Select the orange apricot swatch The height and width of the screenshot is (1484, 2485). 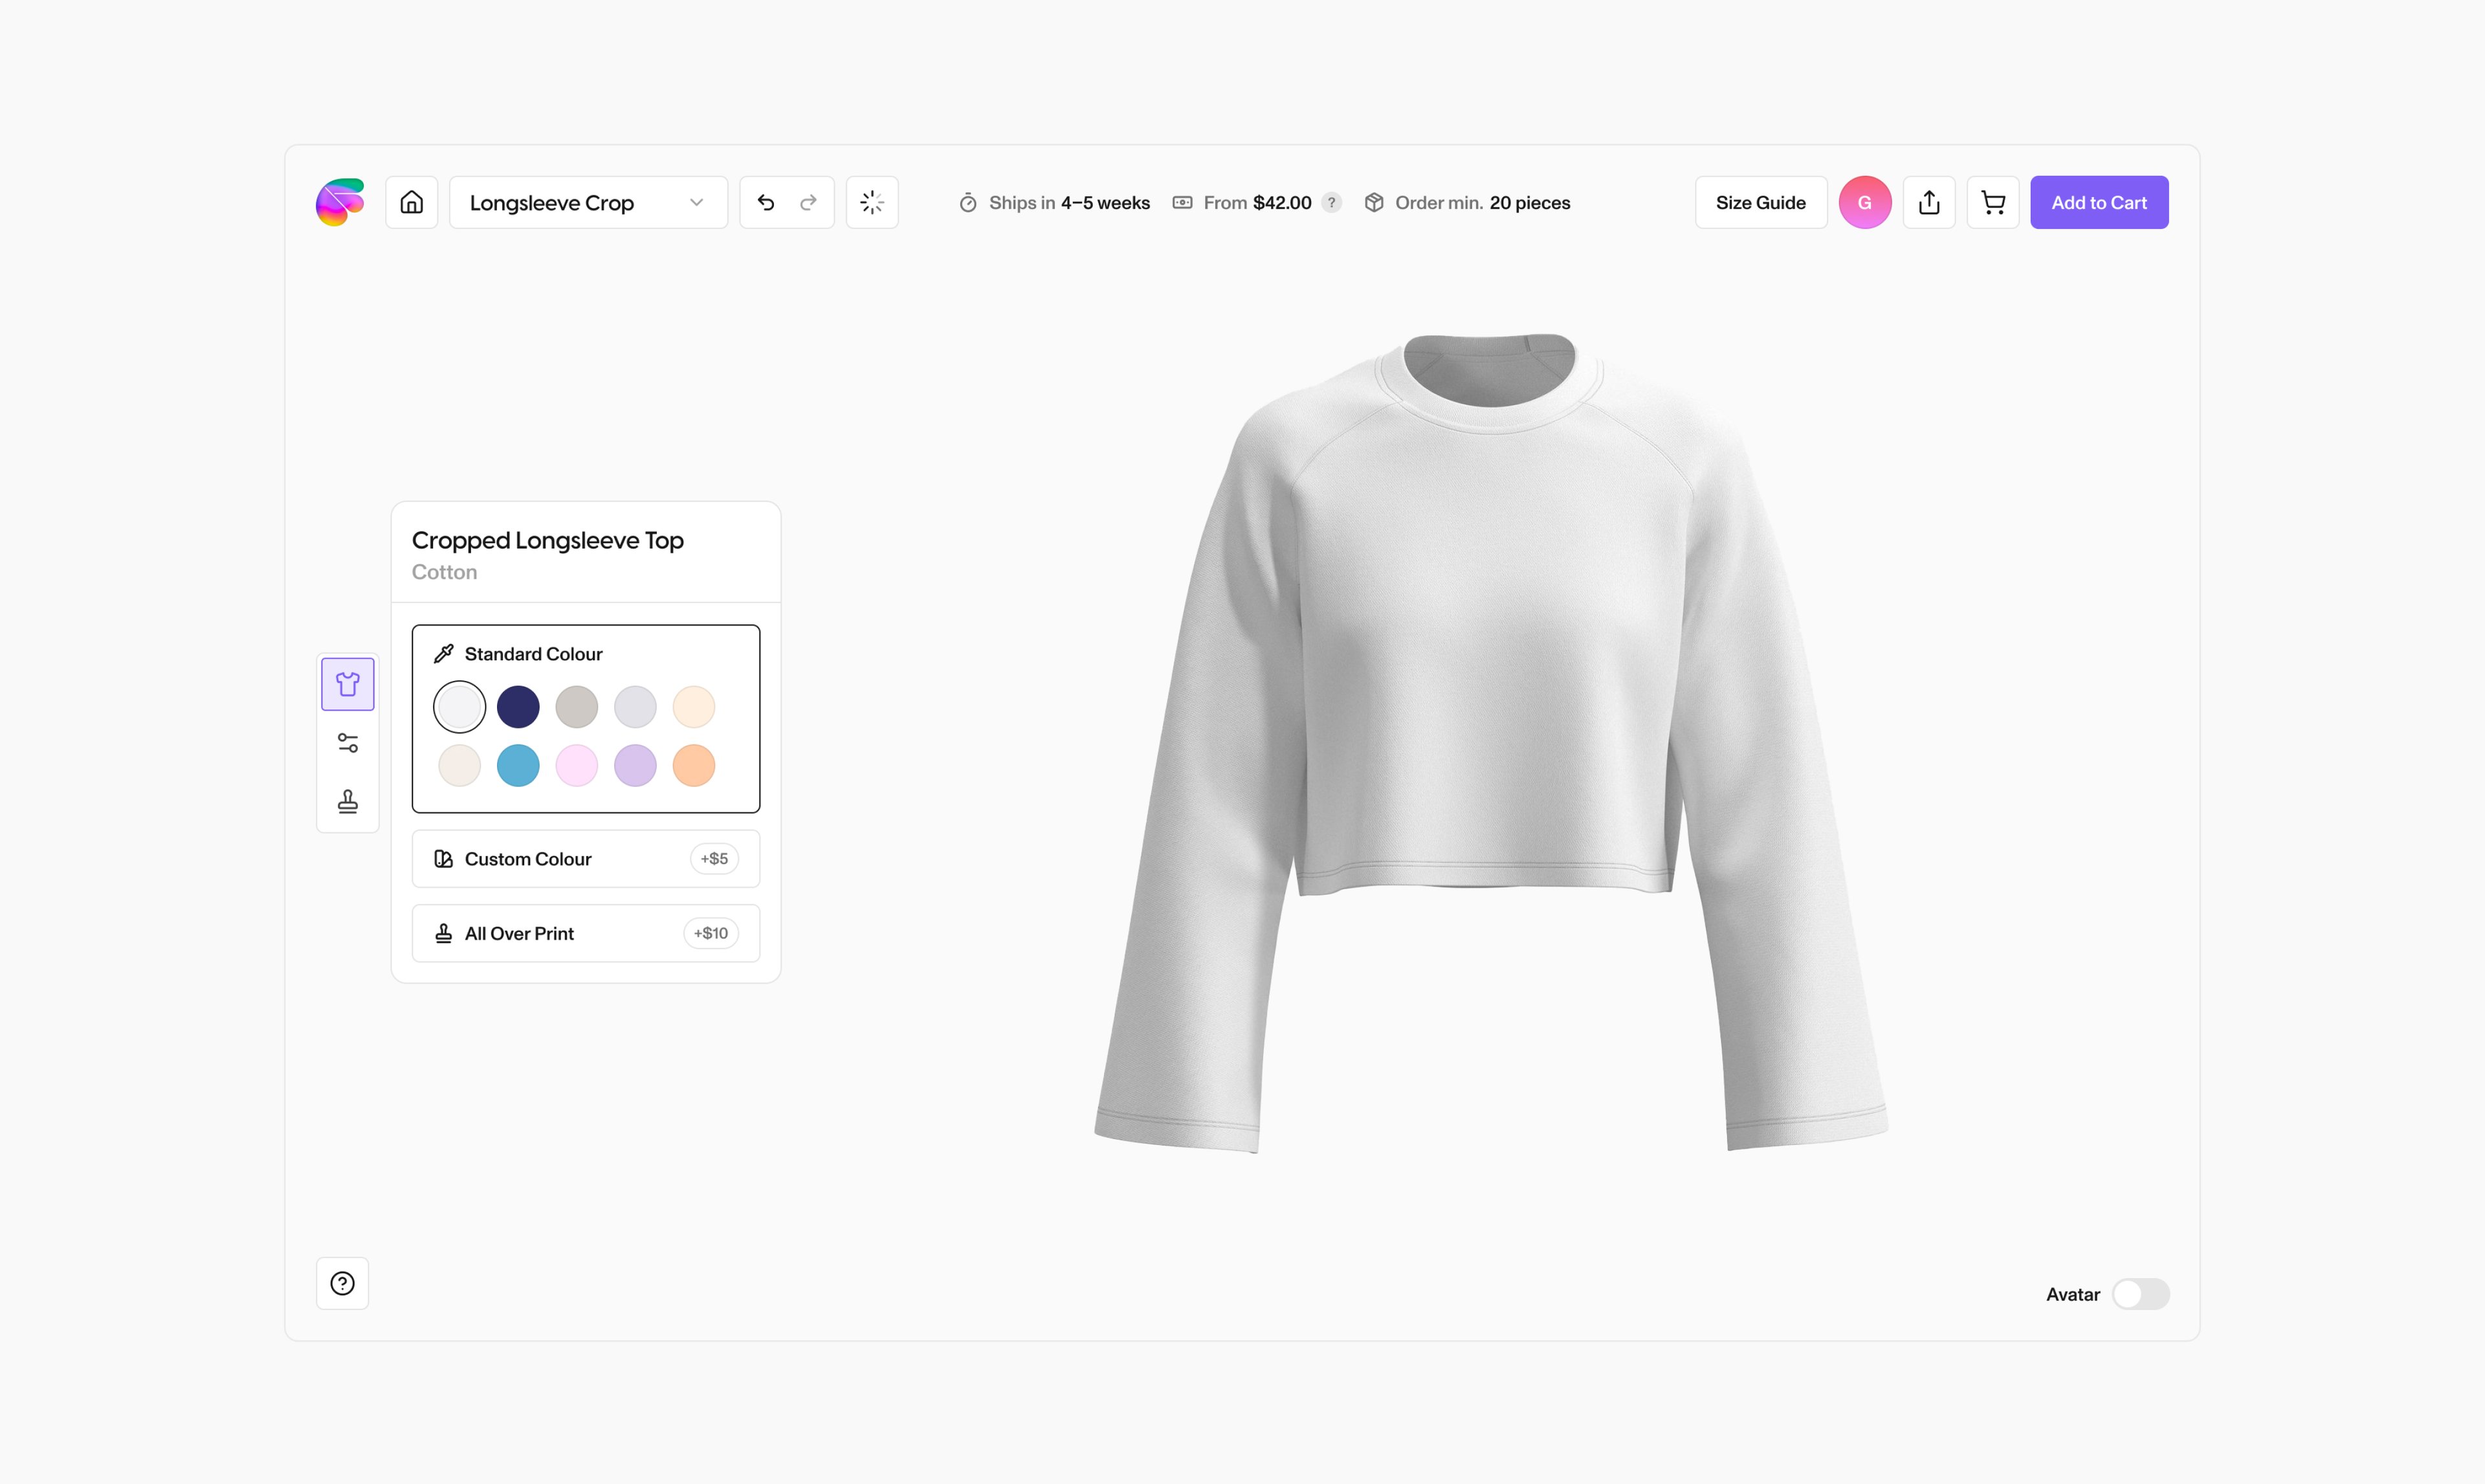[x=694, y=765]
